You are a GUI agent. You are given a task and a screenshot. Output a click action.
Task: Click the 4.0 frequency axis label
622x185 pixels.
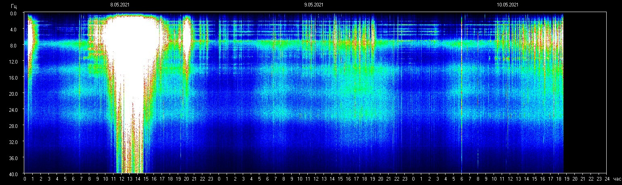point(14,29)
